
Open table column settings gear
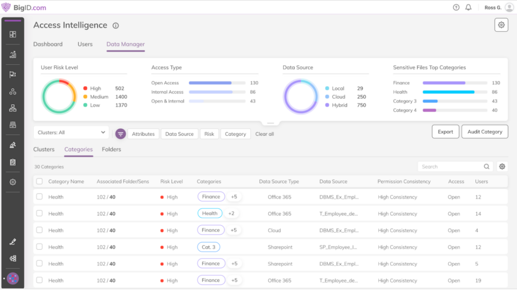pyautogui.click(x=502, y=167)
